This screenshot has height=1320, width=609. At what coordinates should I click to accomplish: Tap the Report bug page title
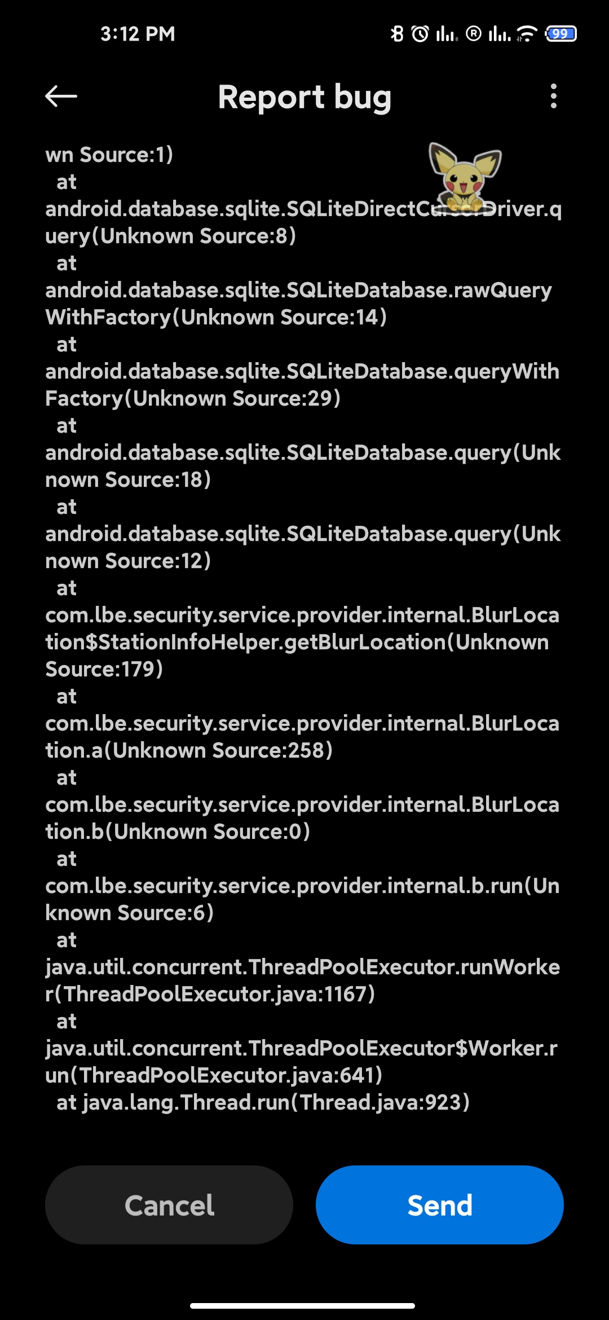coord(304,97)
